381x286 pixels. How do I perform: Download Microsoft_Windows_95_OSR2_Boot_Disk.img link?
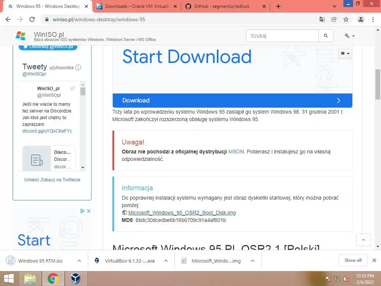point(182,213)
